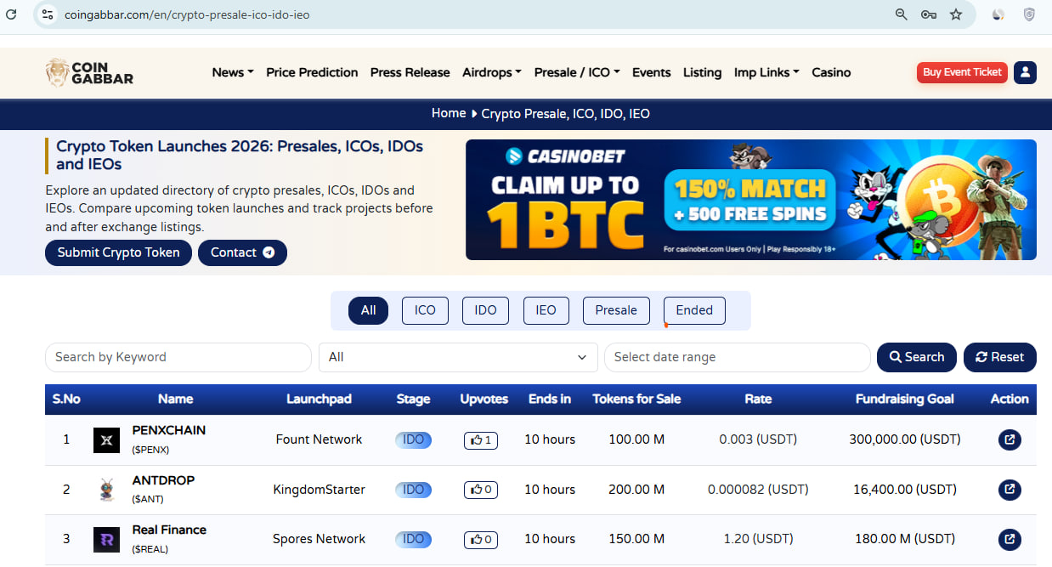1052x567 pixels.
Task: Open PENXCHAIN action link icon
Action: point(1009,439)
